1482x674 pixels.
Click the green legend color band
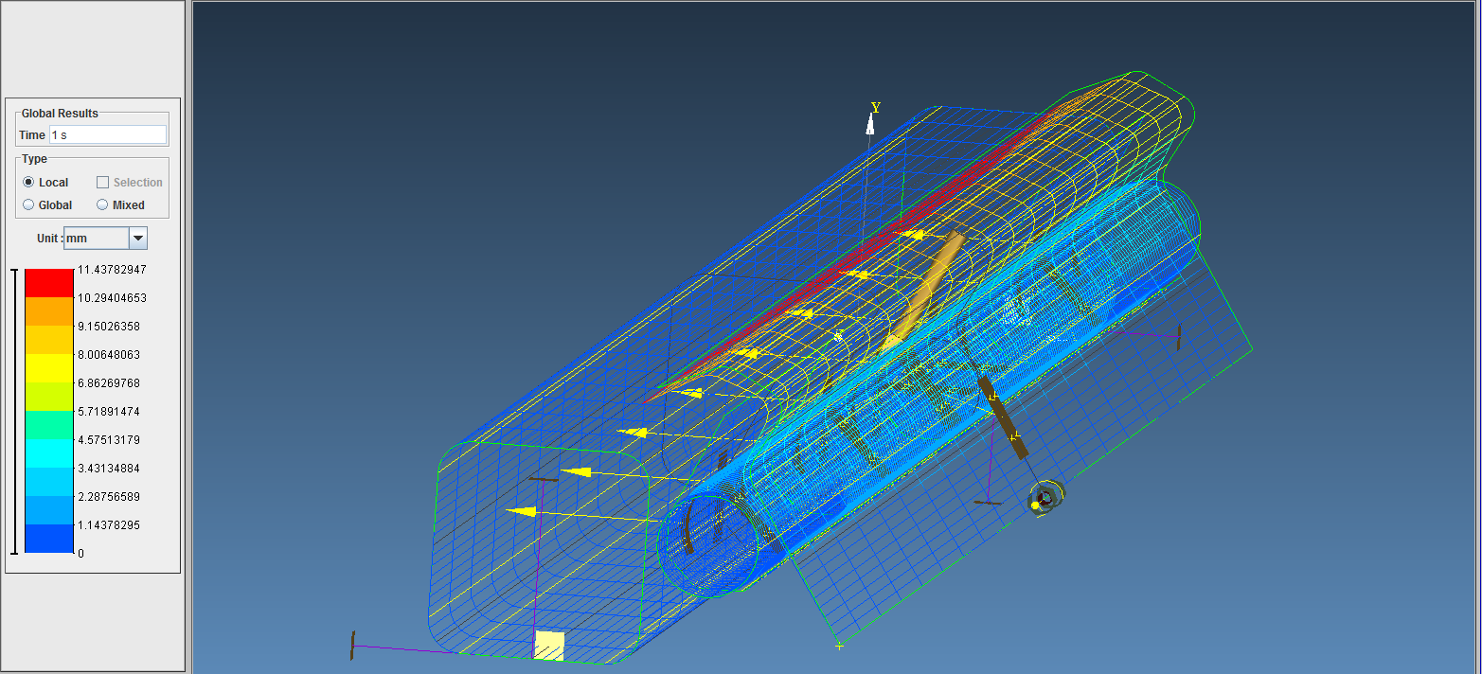click(49, 425)
